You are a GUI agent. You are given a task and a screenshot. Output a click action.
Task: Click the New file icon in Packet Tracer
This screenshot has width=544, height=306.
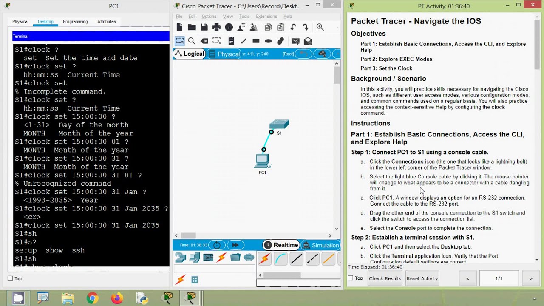click(179, 27)
